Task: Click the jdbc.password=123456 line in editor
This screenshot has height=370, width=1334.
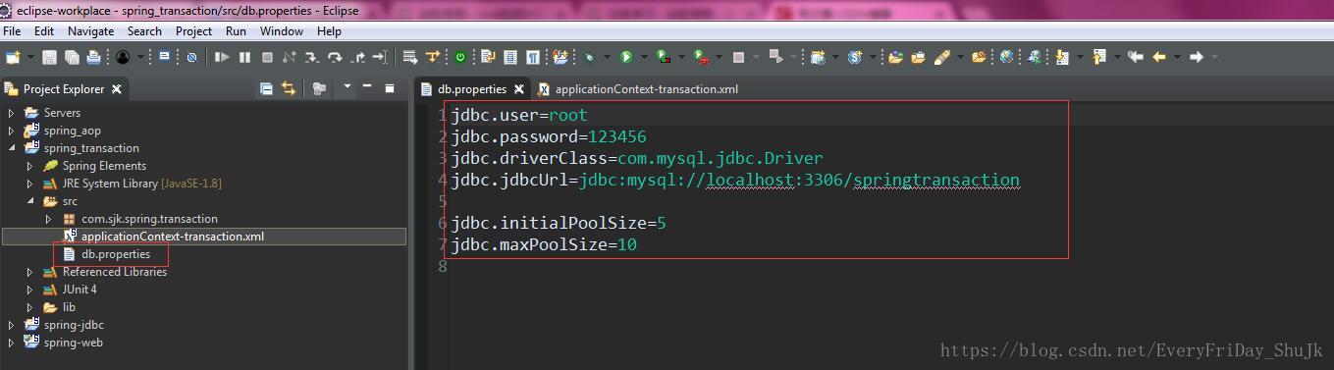Action: tap(549, 136)
